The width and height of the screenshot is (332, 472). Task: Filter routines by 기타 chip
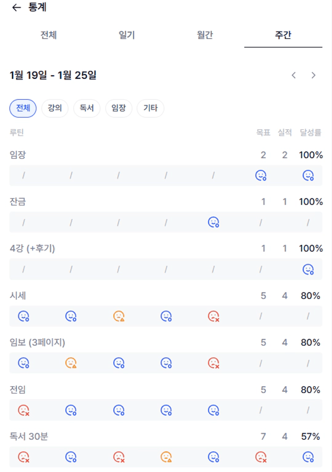pyautogui.click(x=151, y=108)
